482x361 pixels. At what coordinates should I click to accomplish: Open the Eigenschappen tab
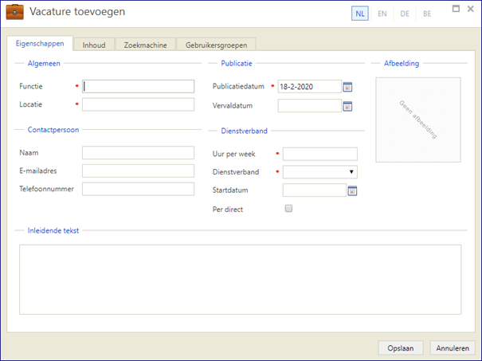pos(40,44)
